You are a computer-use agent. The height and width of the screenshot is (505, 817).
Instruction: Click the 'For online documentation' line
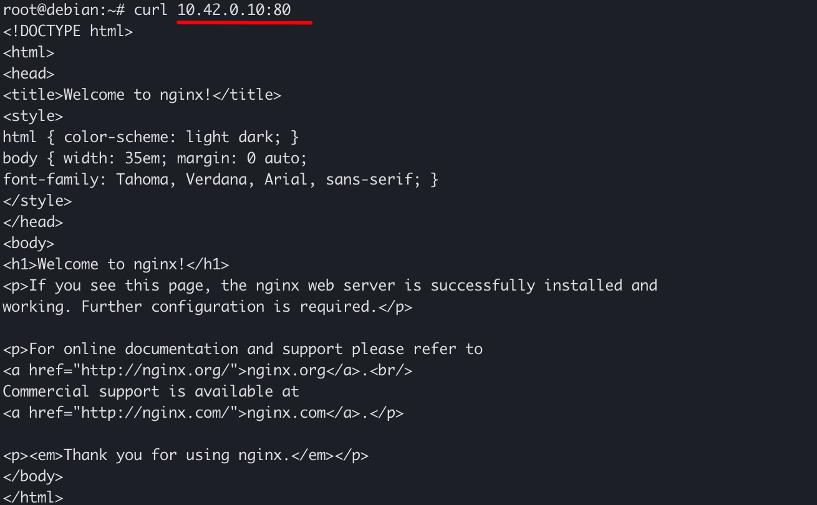point(243,349)
